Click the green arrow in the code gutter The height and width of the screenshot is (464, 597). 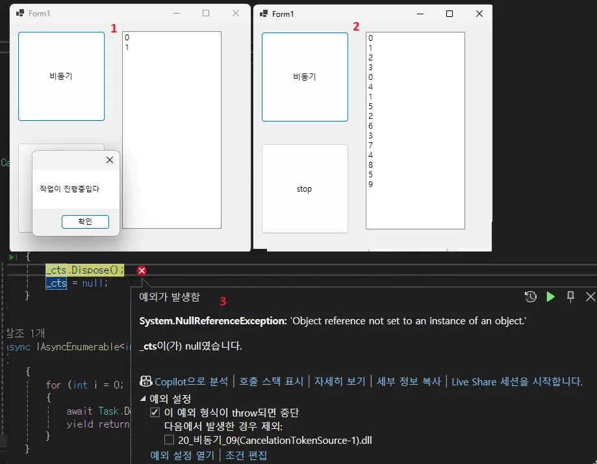click(13, 257)
